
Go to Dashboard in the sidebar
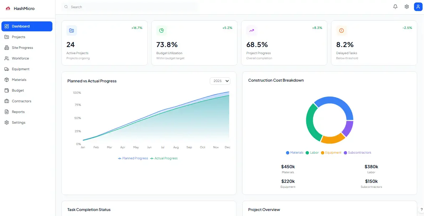[27, 26]
